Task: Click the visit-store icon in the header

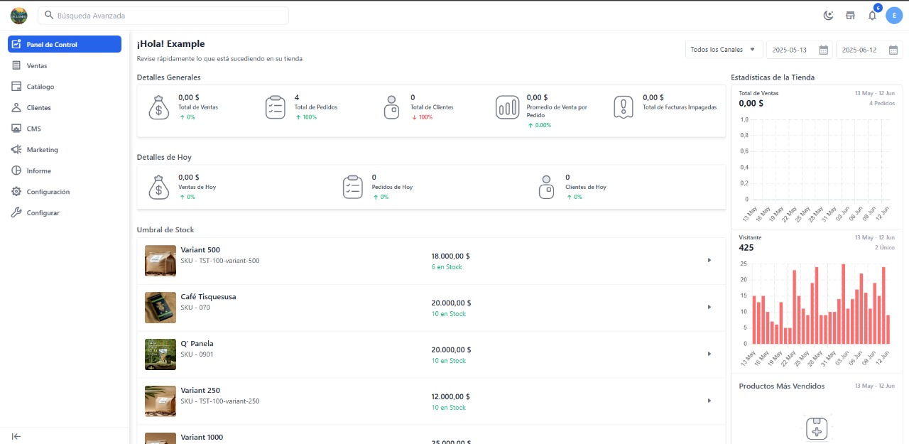Action: 850,15
